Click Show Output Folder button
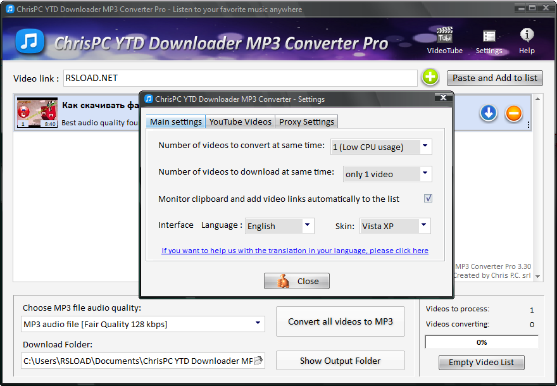This screenshot has width=557, height=386. click(x=341, y=361)
